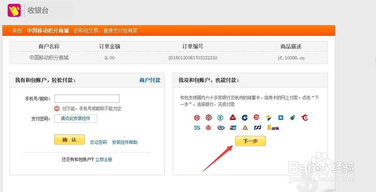The width and height of the screenshot is (376, 192).
Task: Select the red triangle bank logo
Action: (x=232, y=117)
